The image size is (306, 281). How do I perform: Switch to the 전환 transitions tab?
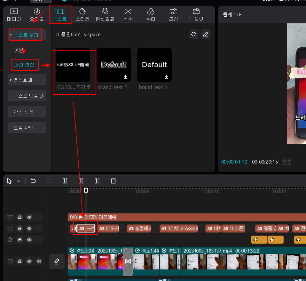pos(128,15)
